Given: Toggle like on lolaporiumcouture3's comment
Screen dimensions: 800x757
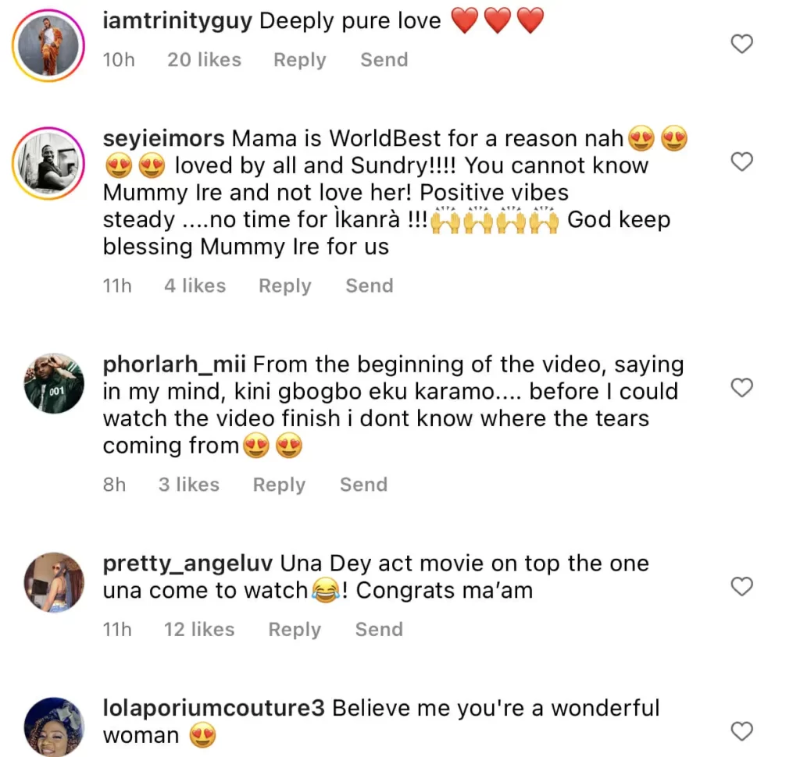Looking at the screenshot, I should (x=741, y=732).
